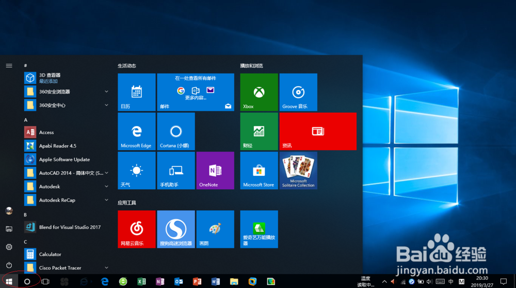The width and height of the screenshot is (516, 288).
Task: Open the 天气 weather tile
Action: [x=137, y=170]
